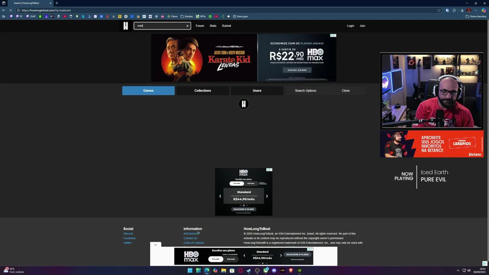Open Steam from the taskbar
Image resolution: width=489 pixels, height=275 pixels.
tap(249, 270)
